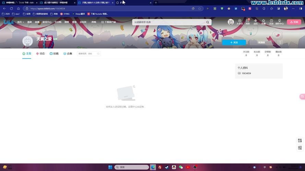Switch to the first bilibili browser tab
The image size is (305, 171).
(20, 3)
